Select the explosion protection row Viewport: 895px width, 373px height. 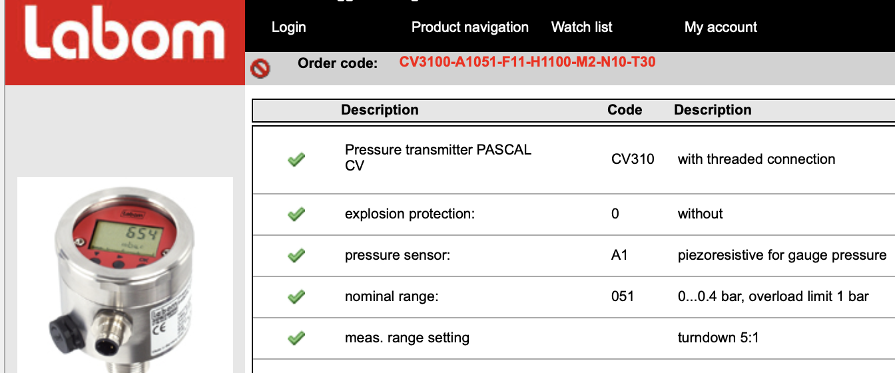tap(574, 214)
